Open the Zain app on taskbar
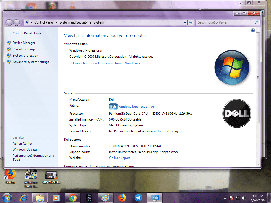The image size is (271, 203). point(89,198)
